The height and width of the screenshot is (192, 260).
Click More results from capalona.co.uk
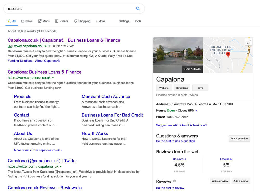tap(38, 150)
